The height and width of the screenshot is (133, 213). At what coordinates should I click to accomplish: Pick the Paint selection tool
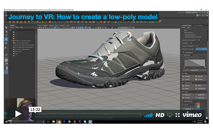tap(6, 35)
